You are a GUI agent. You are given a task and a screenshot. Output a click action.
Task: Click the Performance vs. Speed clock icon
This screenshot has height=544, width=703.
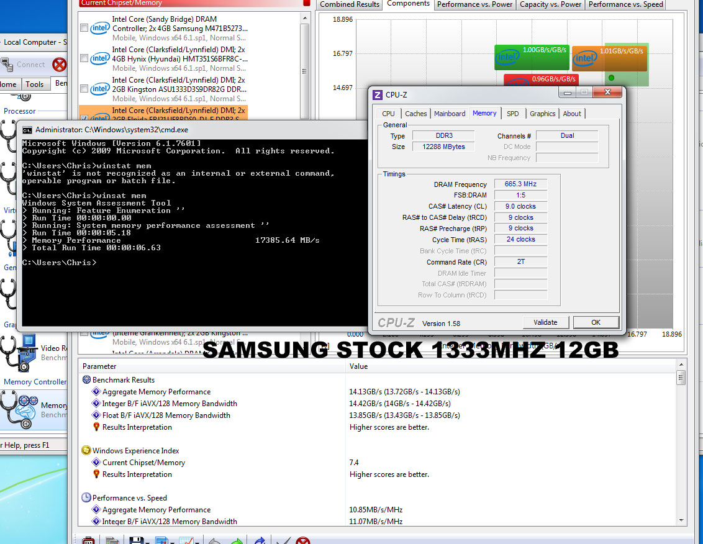click(86, 498)
